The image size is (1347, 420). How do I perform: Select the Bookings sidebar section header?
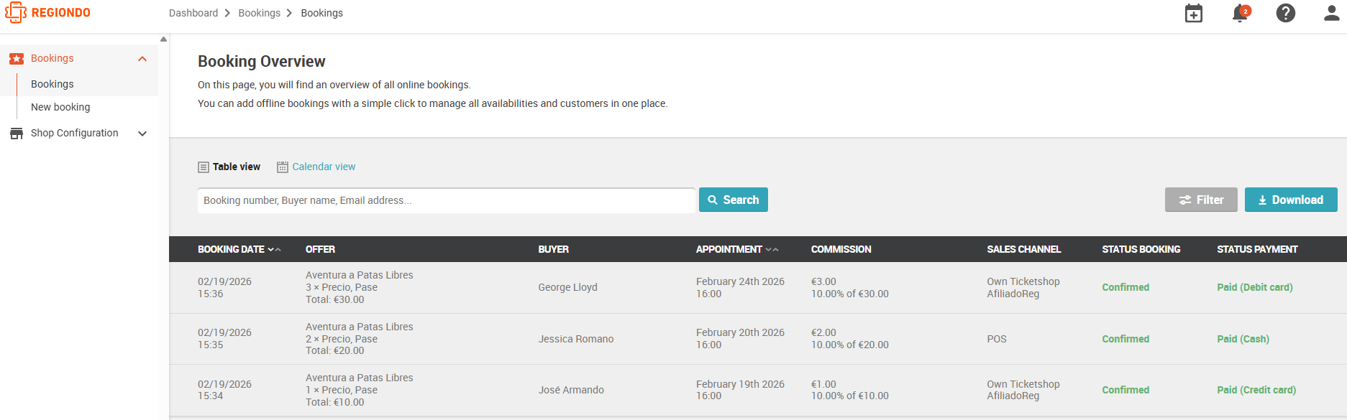[79, 58]
